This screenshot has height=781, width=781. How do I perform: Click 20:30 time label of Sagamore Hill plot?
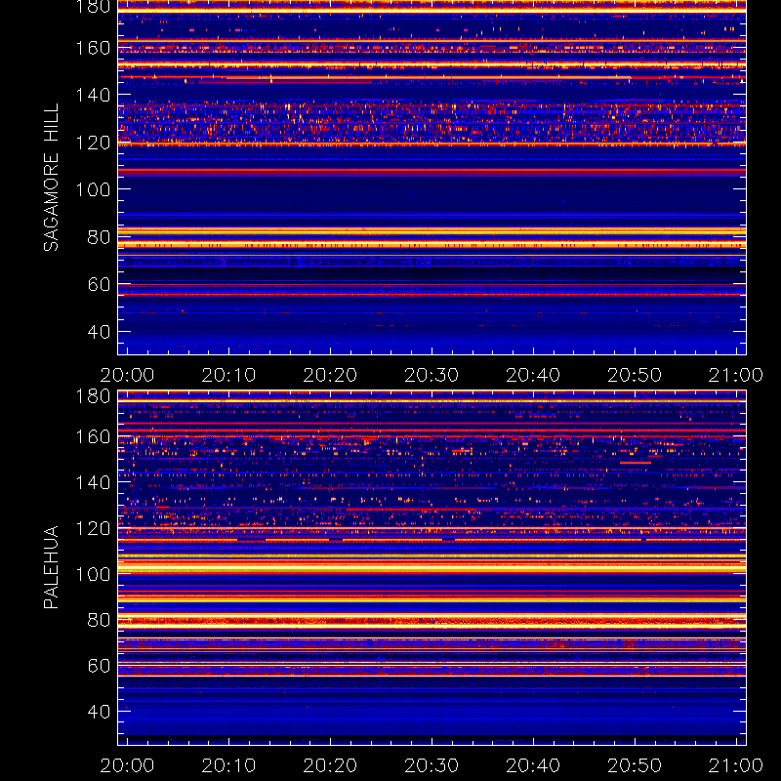coord(432,375)
